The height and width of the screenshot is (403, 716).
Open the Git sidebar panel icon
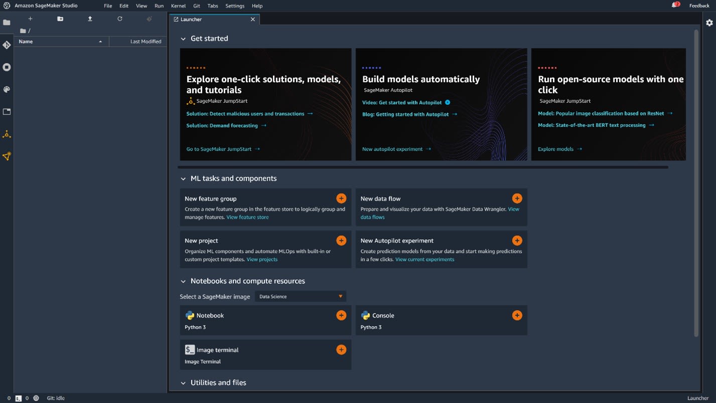[7, 45]
